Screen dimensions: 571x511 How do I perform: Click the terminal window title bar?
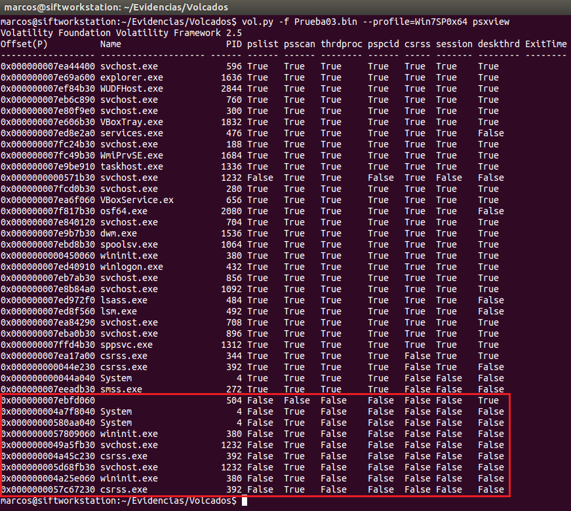[x=285, y=7]
